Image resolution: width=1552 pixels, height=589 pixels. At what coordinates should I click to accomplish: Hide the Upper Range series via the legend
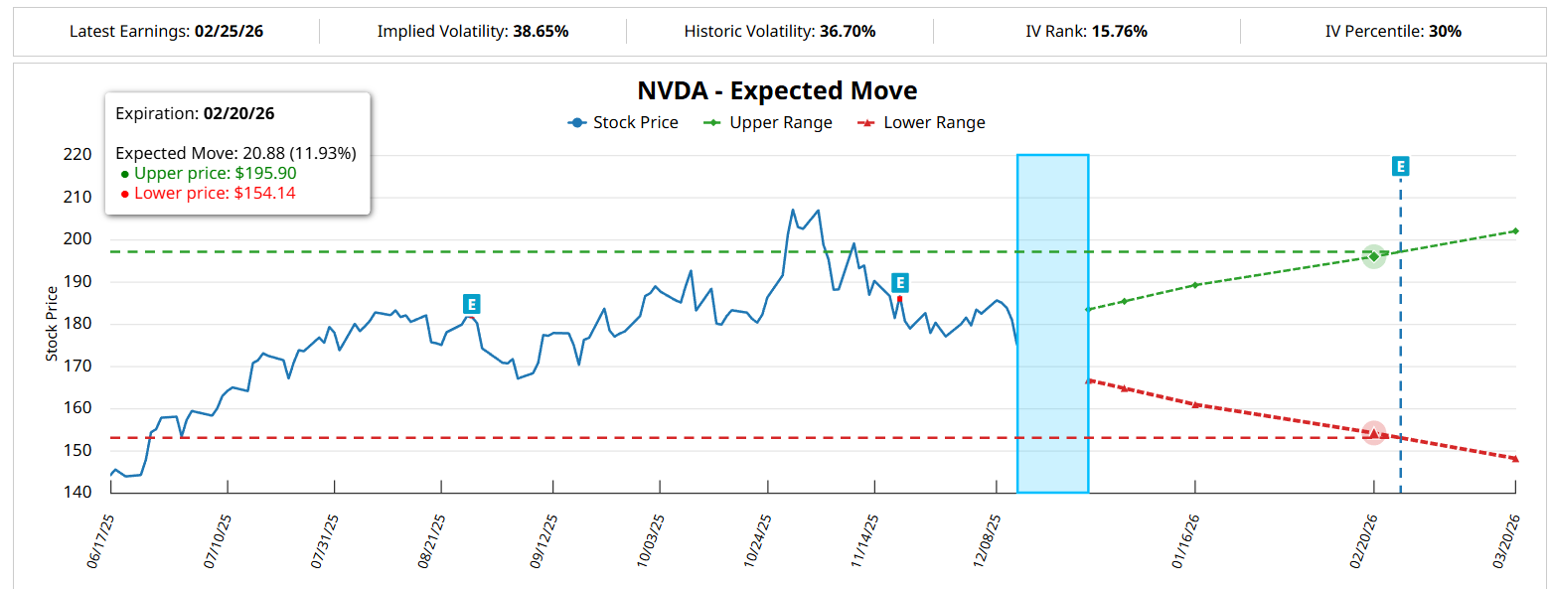click(768, 123)
